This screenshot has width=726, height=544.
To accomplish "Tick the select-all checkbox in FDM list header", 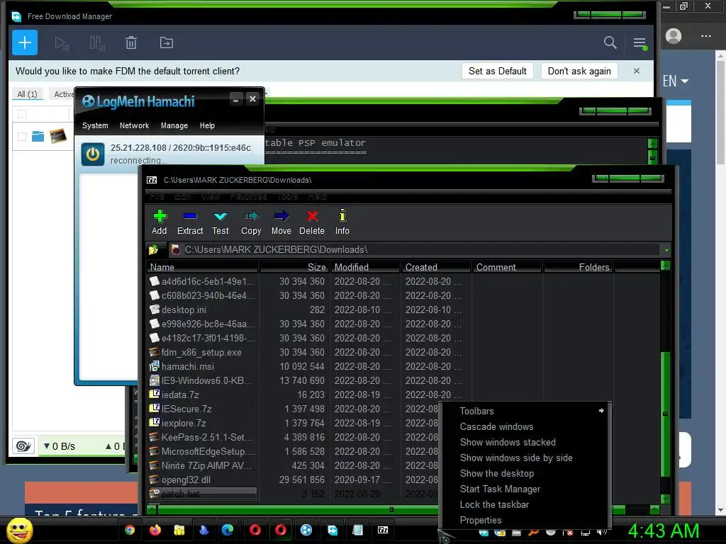I will click(22, 113).
